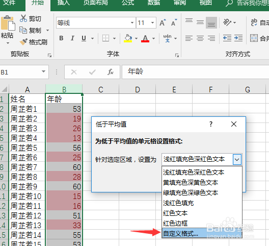Image resolution: width=269 pixels, height=246 pixels.
Task: Expand the Paste options arrow
Action: coord(8,43)
